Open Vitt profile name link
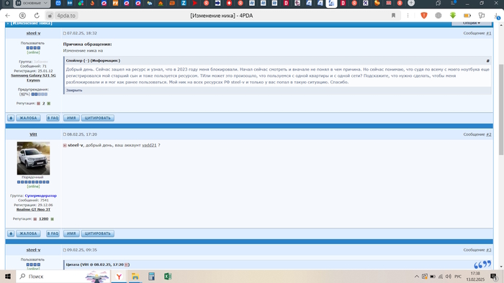The image size is (504, 283). 33,134
